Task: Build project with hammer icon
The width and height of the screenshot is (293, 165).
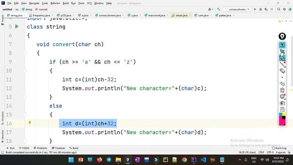Action: pos(218,9)
